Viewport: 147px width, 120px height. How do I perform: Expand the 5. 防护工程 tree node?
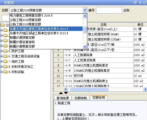pos(2,51)
